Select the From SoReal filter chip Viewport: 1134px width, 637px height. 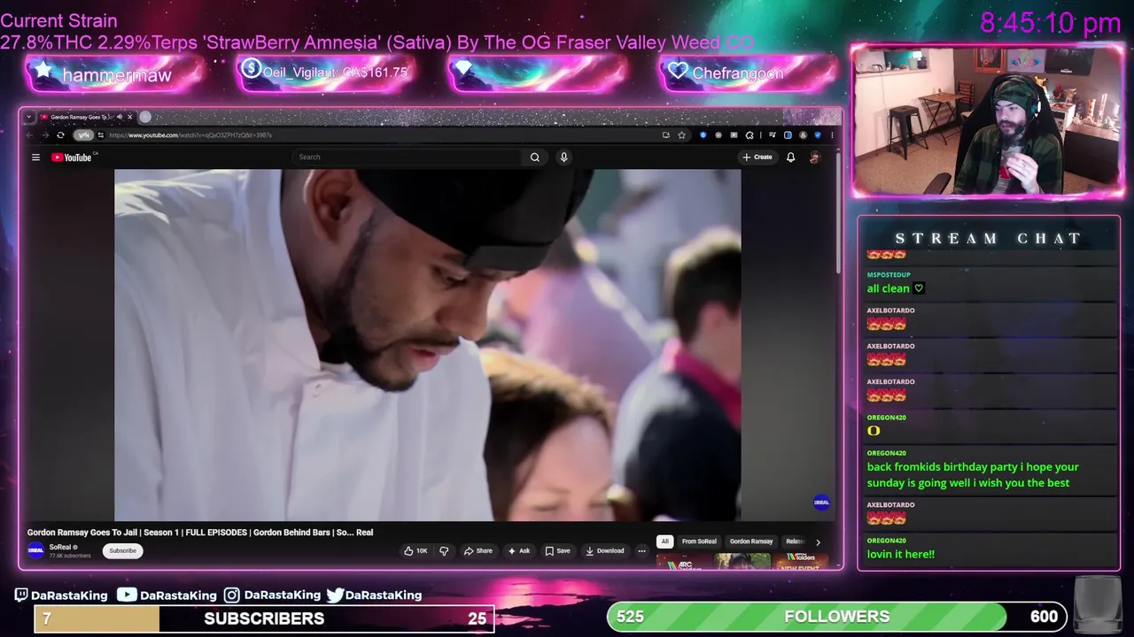click(x=699, y=541)
